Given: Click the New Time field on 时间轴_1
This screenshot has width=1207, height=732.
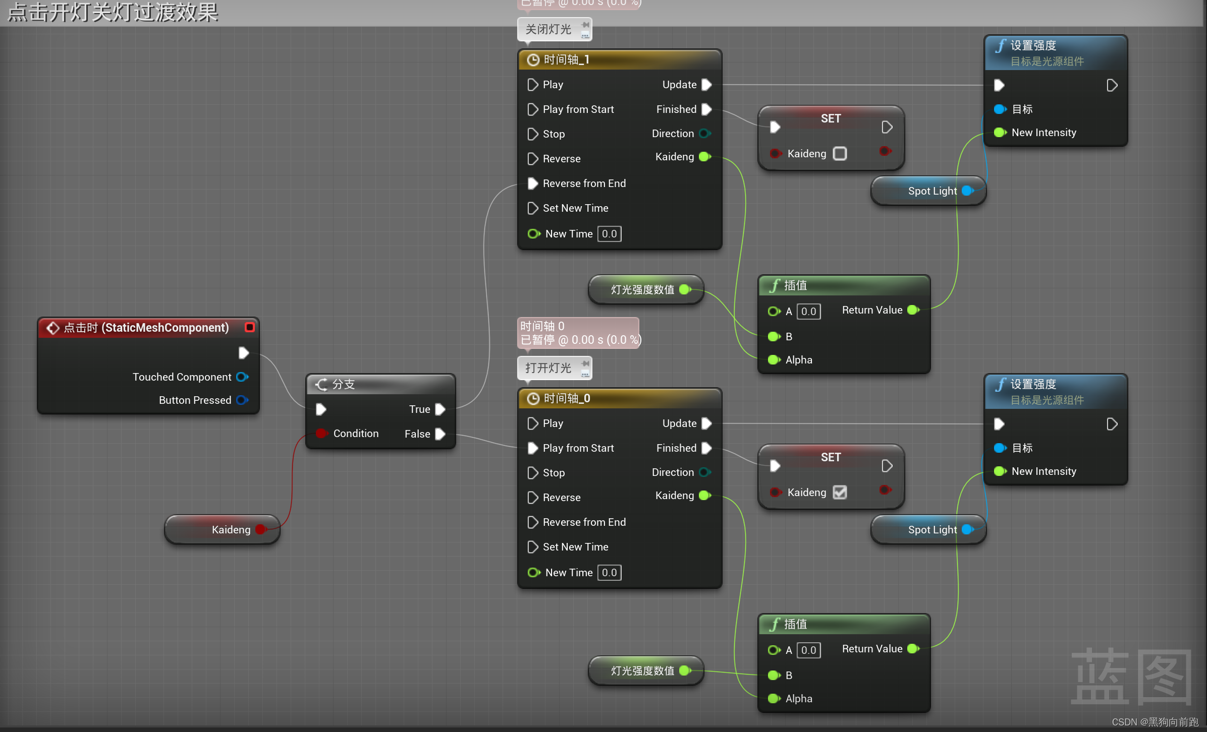Looking at the screenshot, I should pyautogui.click(x=609, y=234).
